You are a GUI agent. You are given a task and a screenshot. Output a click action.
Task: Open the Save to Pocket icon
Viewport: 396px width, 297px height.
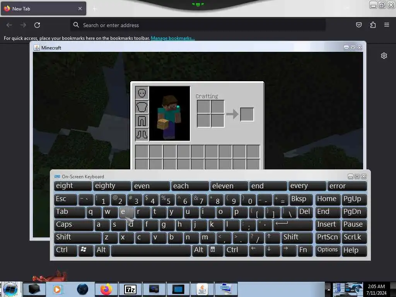pos(358,25)
